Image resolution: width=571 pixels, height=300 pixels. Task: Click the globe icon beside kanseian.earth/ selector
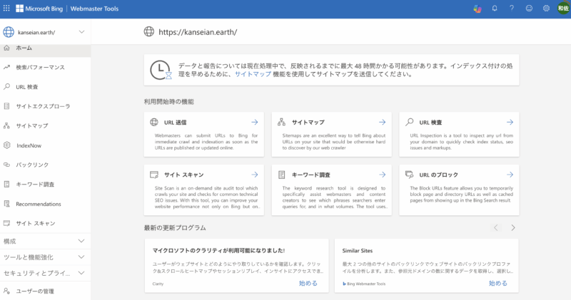pyautogui.click(x=9, y=32)
